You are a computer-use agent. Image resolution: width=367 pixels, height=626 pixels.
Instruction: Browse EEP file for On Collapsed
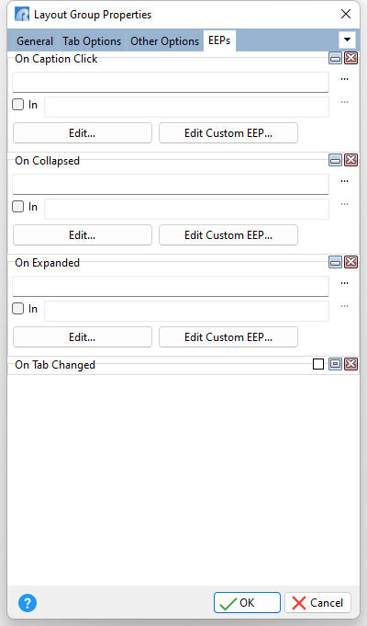(x=345, y=181)
